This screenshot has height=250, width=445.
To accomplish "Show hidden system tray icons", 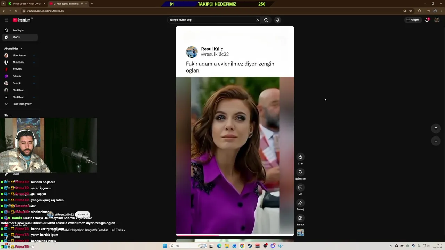I will (391, 246).
